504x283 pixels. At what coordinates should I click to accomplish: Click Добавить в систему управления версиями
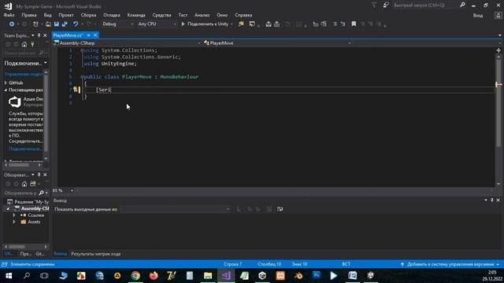click(450, 264)
